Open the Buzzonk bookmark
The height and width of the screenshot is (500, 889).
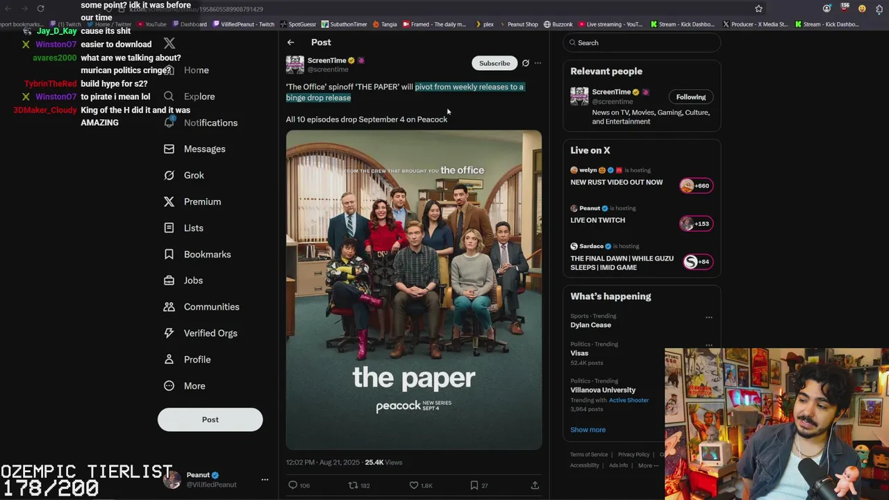558,24
